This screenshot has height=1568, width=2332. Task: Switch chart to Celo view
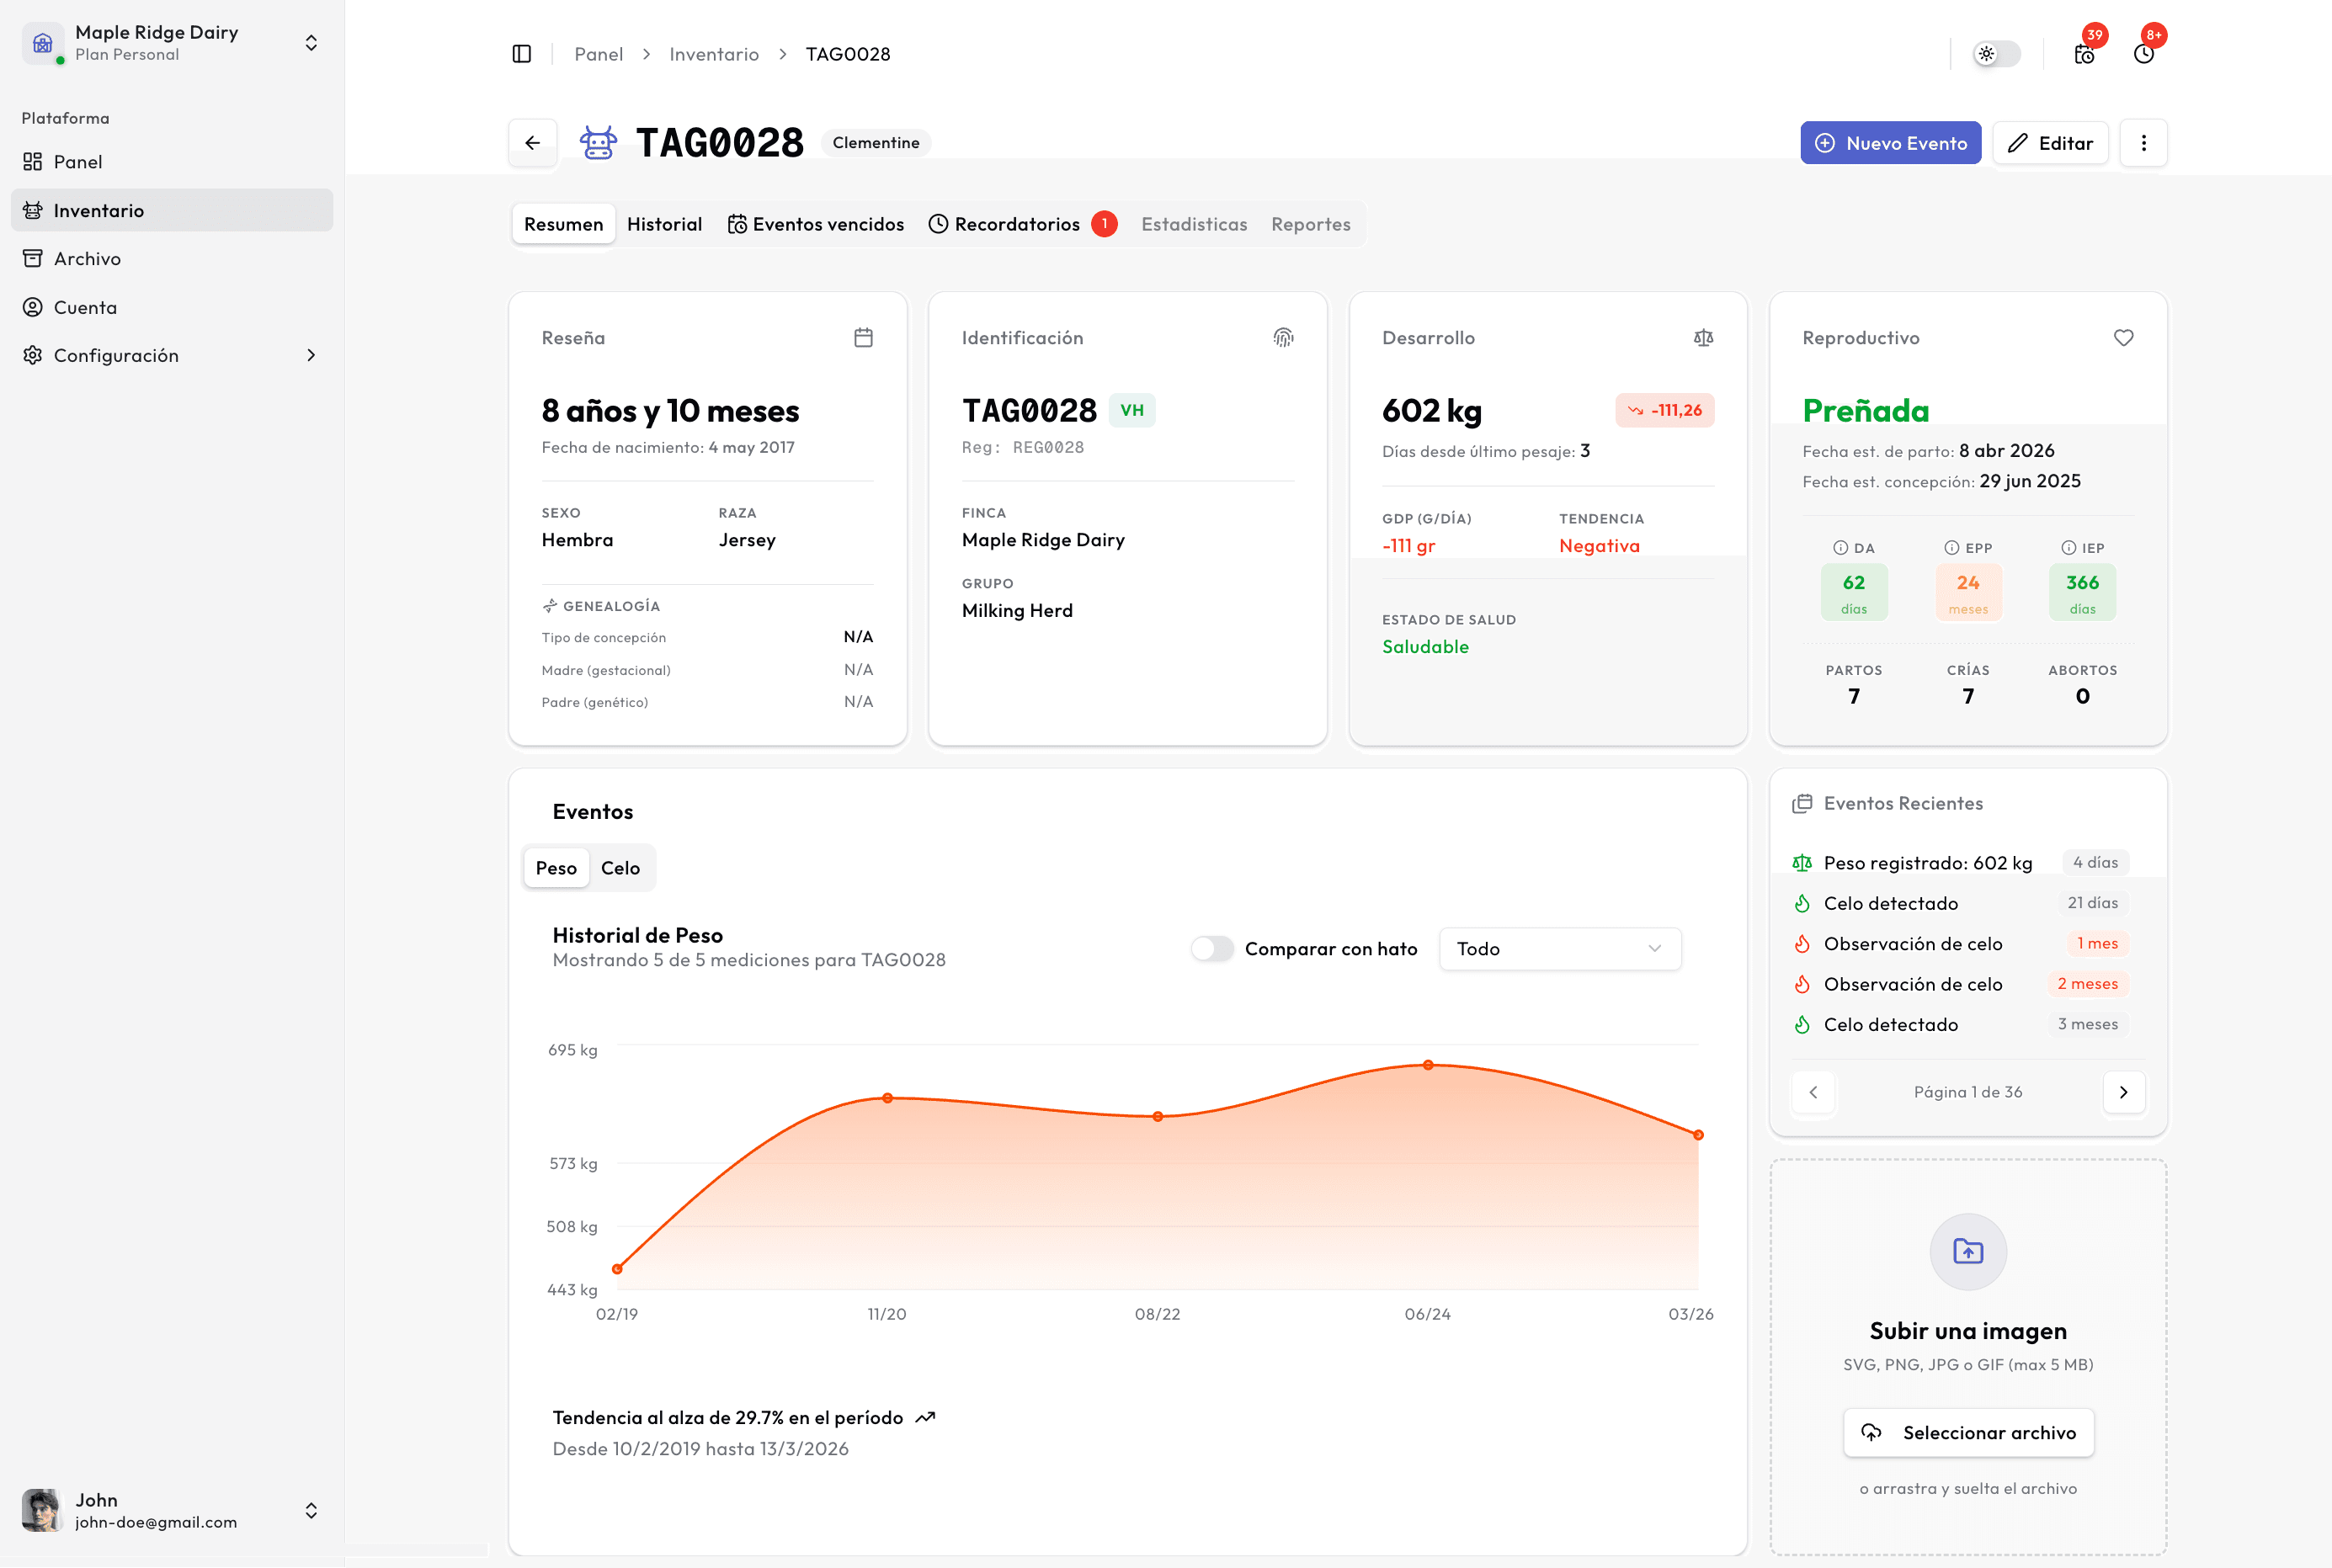point(620,868)
